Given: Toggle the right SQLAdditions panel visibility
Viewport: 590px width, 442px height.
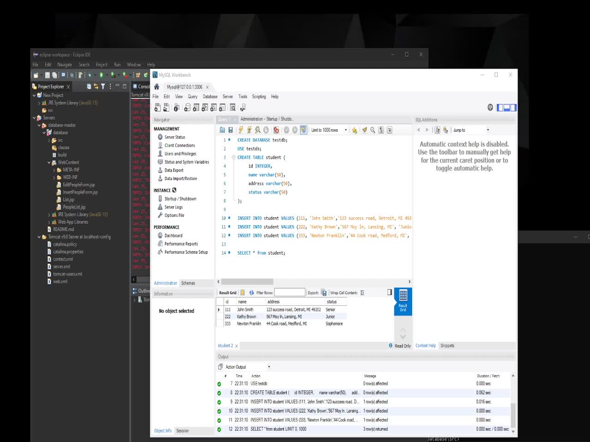Looking at the screenshot, I should point(513,108).
